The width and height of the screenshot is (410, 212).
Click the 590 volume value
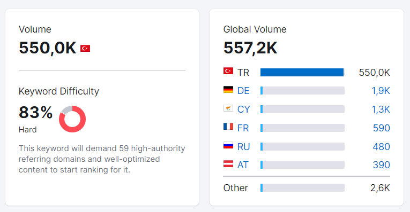point(382,128)
